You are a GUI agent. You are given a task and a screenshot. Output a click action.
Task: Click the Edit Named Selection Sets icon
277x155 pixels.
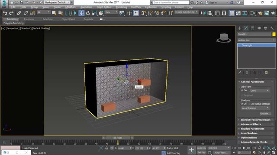[171, 13]
